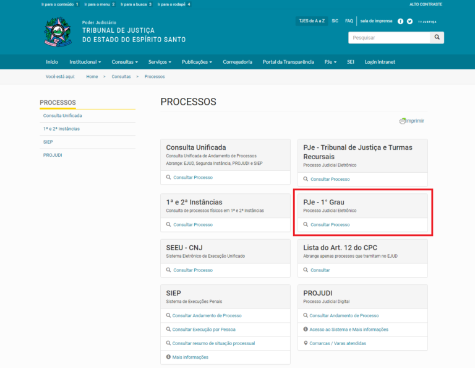Click Consultas in the breadcrumb
The width and height of the screenshot is (475, 368).
coord(121,77)
